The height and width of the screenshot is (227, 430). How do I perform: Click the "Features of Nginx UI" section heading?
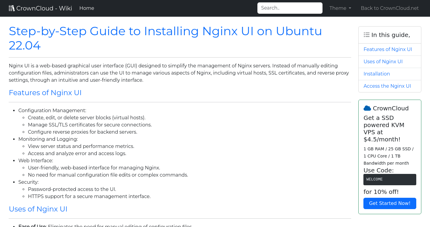tap(45, 93)
